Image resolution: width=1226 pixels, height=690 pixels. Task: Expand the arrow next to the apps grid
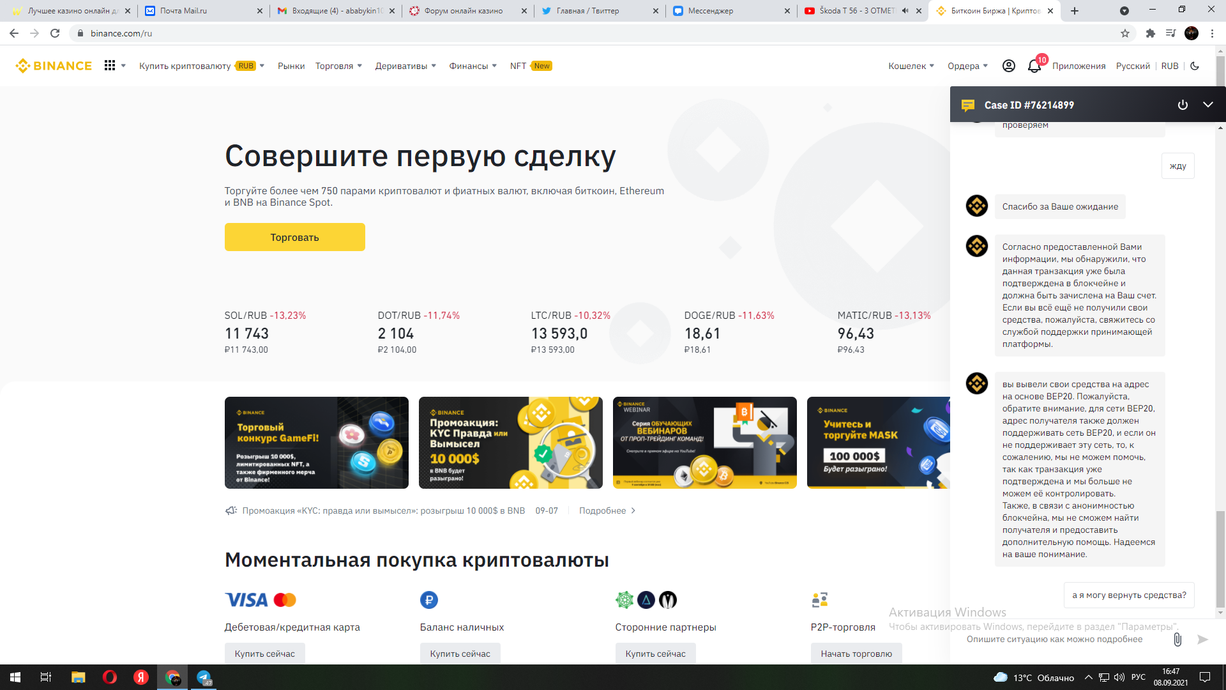tap(124, 66)
